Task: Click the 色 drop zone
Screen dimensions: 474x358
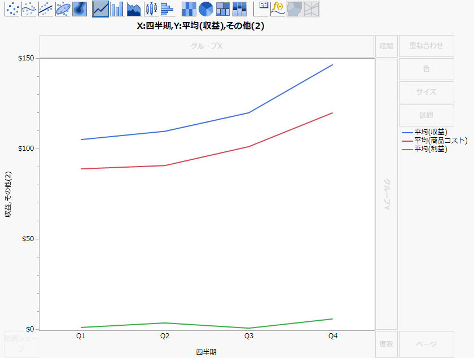Action: [x=426, y=69]
